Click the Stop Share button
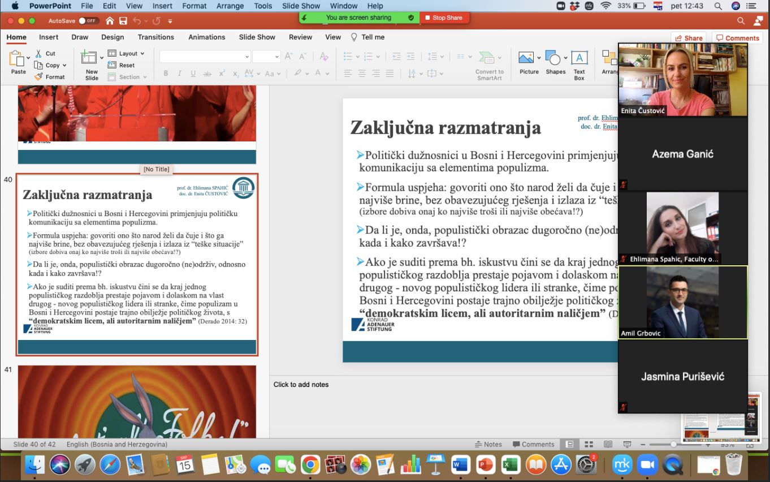The height and width of the screenshot is (482, 770). pyautogui.click(x=443, y=18)
